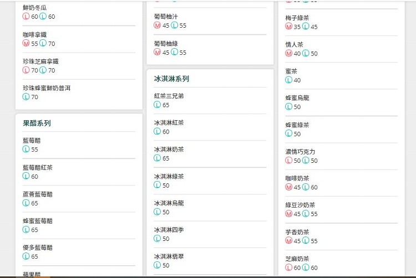Select the 冰淇淋紅茶 menu item name

point(169,122)
